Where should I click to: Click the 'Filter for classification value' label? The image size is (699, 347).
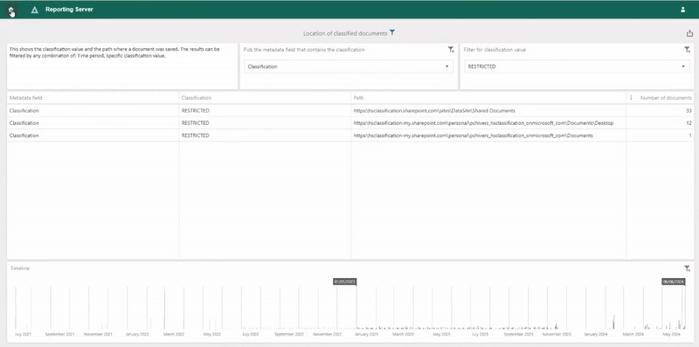click(x=495, y=50)
